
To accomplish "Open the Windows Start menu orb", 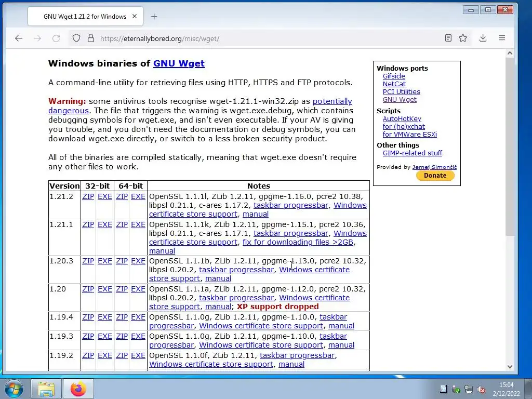I will tap(14, 389).
